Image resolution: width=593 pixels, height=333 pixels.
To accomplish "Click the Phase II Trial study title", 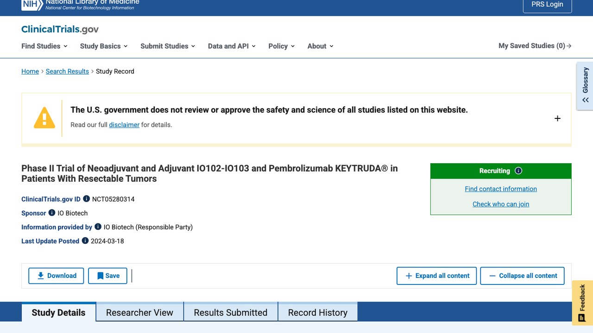I will (x=209, y=173).
